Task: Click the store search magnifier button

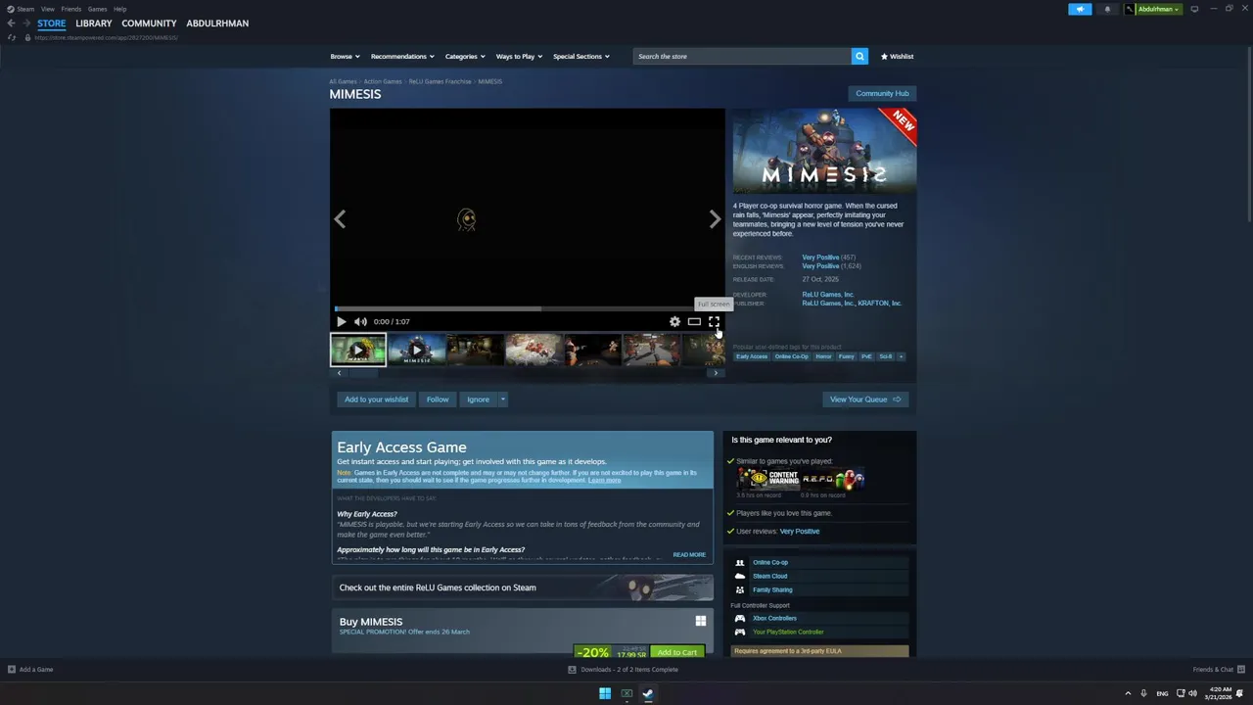Action: coord(859,56)
